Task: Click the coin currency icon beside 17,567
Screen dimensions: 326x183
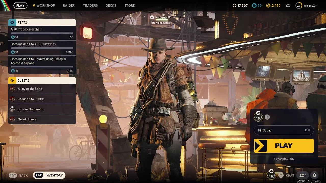Action: coord(235,5)
